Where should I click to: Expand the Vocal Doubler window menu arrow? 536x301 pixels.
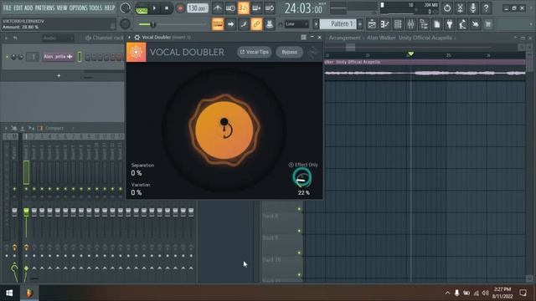pyautogui.click(x=129, y=37)
